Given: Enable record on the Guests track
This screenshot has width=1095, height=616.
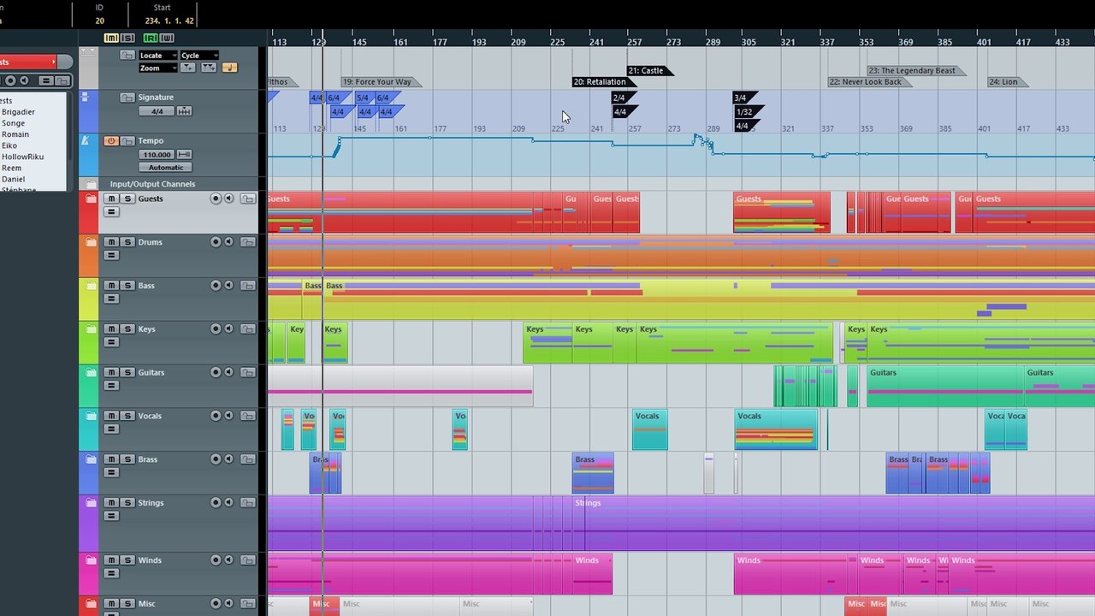Looking at the screenshot, I should coord(216,198).
